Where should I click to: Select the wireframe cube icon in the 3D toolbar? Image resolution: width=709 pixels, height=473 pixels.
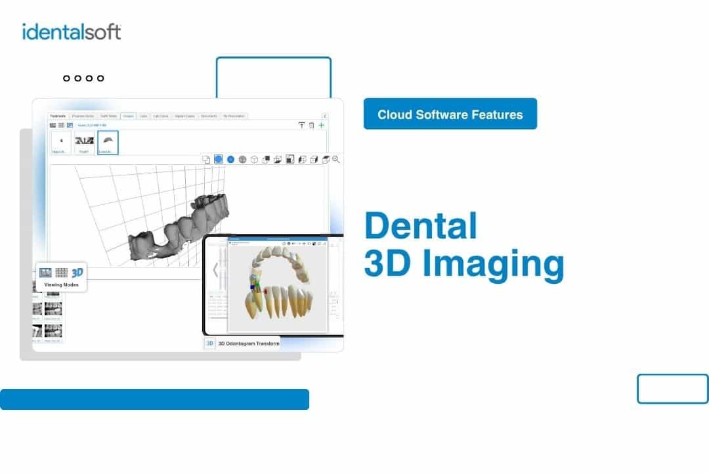tap(254, 159)
